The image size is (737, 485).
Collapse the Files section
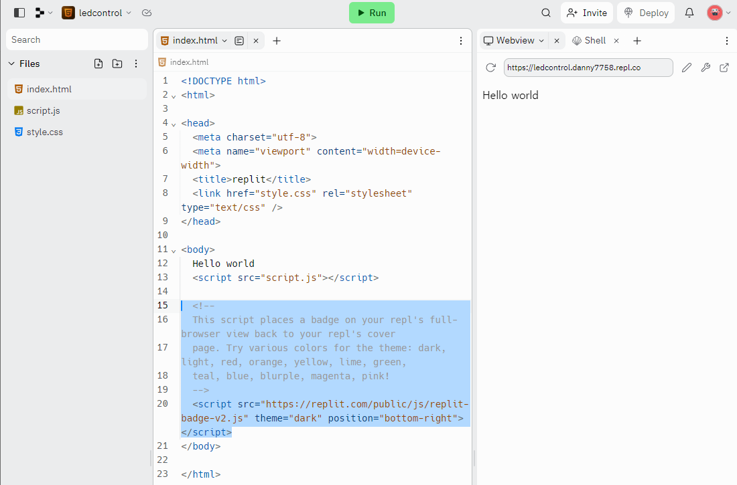[12, 64]
